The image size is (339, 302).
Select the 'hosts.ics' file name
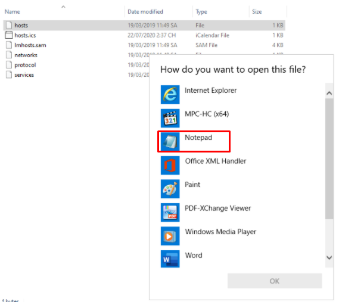(25, 35)
